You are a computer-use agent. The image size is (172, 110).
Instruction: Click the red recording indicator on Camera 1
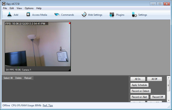tap(69, 23)
